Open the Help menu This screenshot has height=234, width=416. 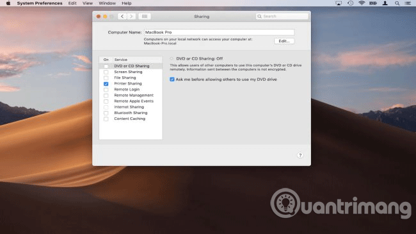point(127,3)
